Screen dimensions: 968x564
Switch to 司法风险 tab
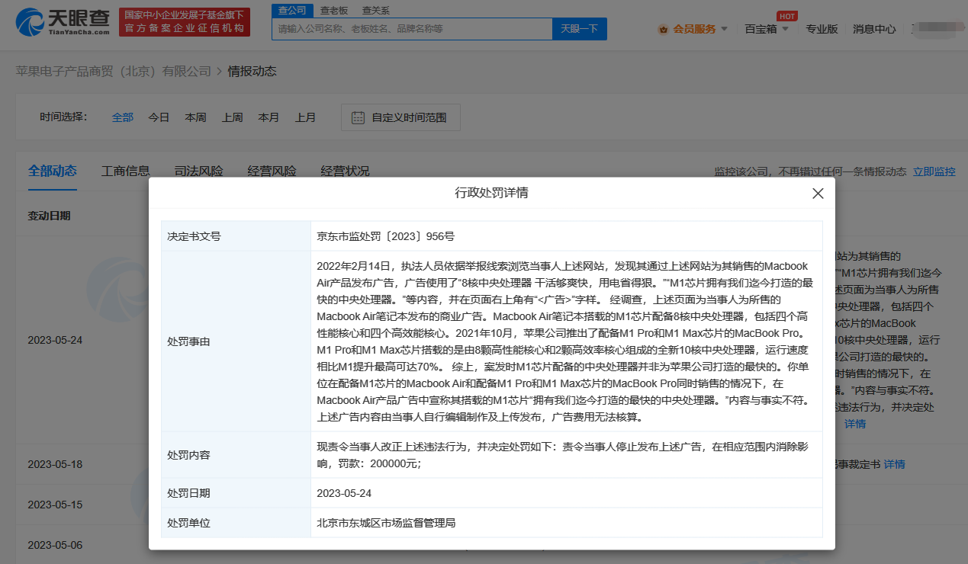199,171
